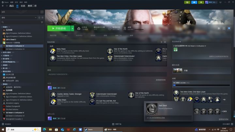
Task: Open Friends & Chat at bottom right
Action: (x=228, y=124)
